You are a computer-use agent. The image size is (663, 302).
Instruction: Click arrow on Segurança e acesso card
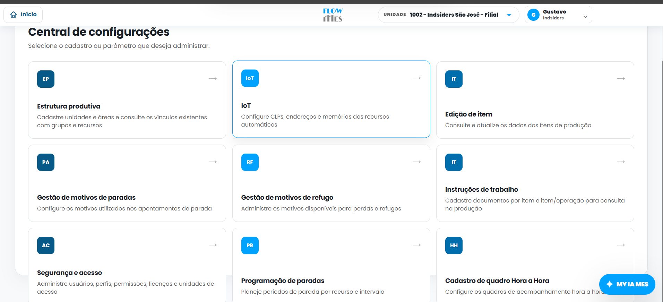213,245
